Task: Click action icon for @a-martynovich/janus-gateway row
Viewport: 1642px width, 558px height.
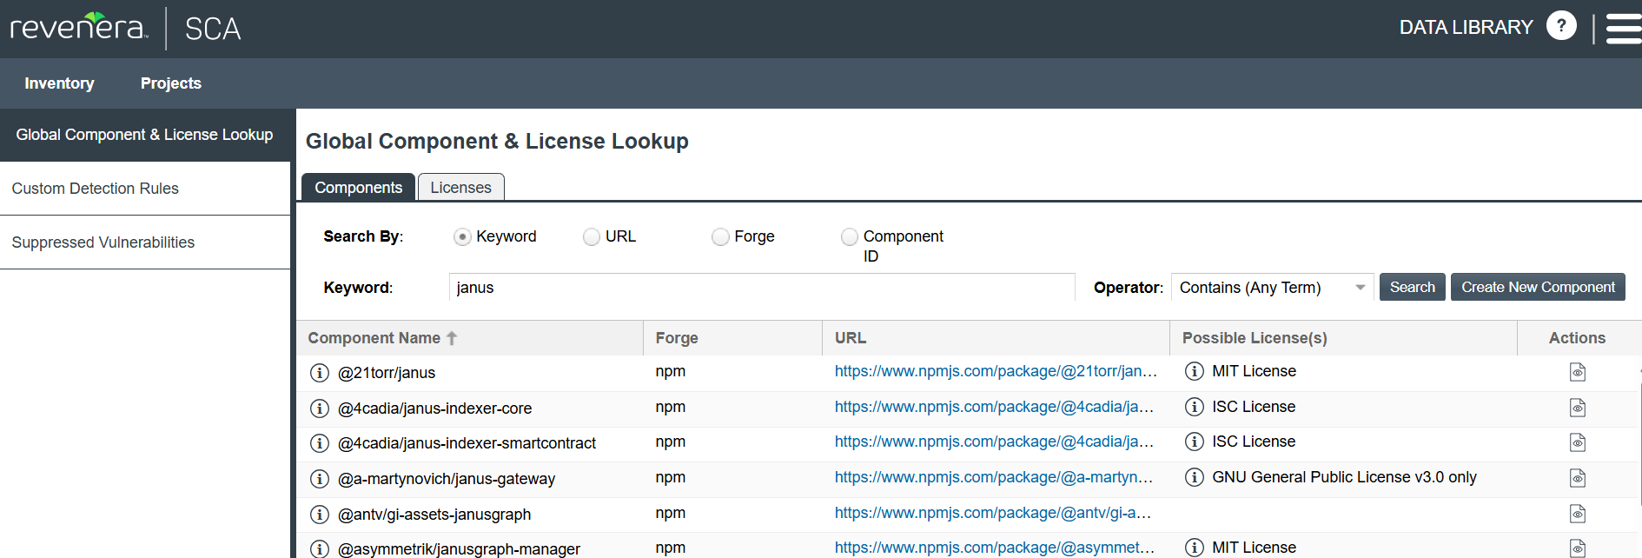Action: click(x=1577, y=478)
